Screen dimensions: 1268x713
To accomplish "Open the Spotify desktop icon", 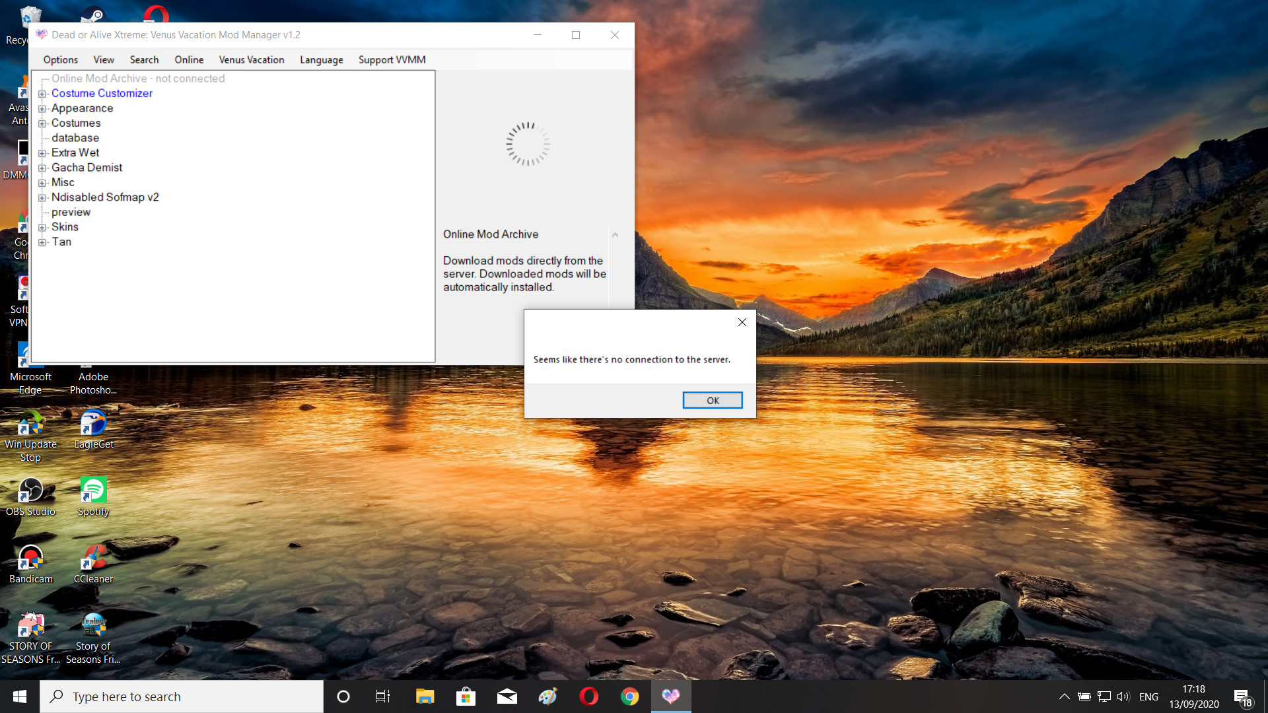I will [x=93, y=491].
